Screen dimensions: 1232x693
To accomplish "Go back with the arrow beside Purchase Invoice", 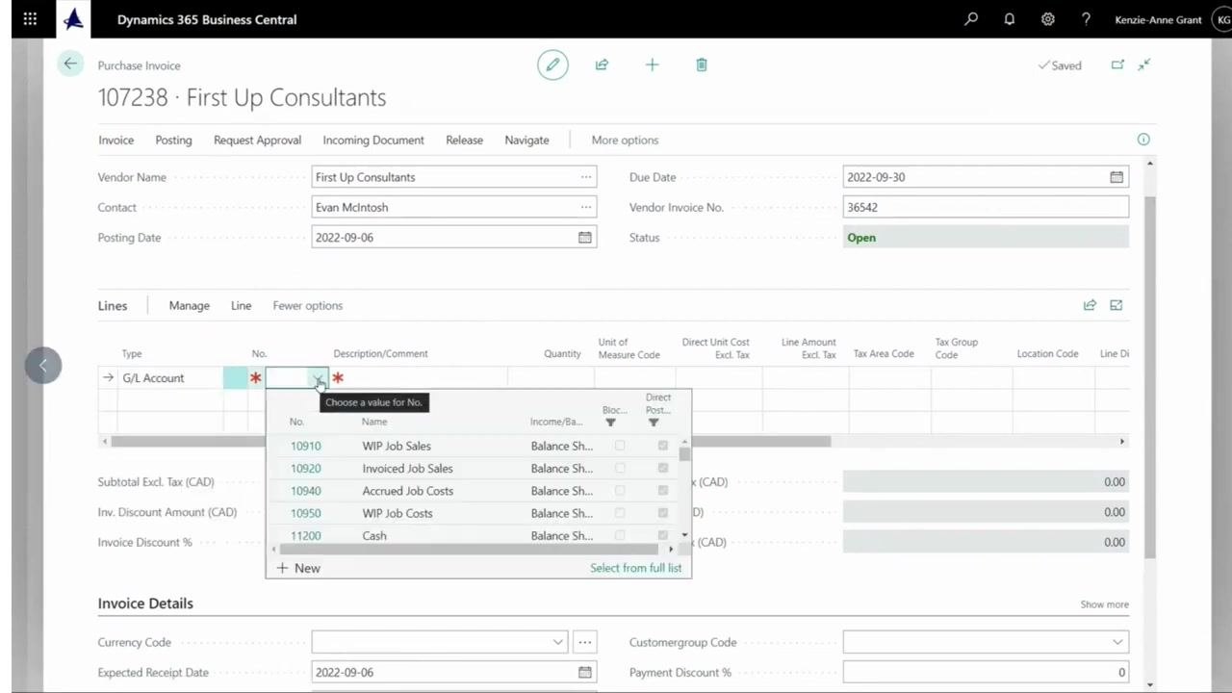I will pyautogui.click(x=70, y=64).
